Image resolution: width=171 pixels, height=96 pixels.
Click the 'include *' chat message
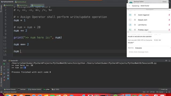131,43
